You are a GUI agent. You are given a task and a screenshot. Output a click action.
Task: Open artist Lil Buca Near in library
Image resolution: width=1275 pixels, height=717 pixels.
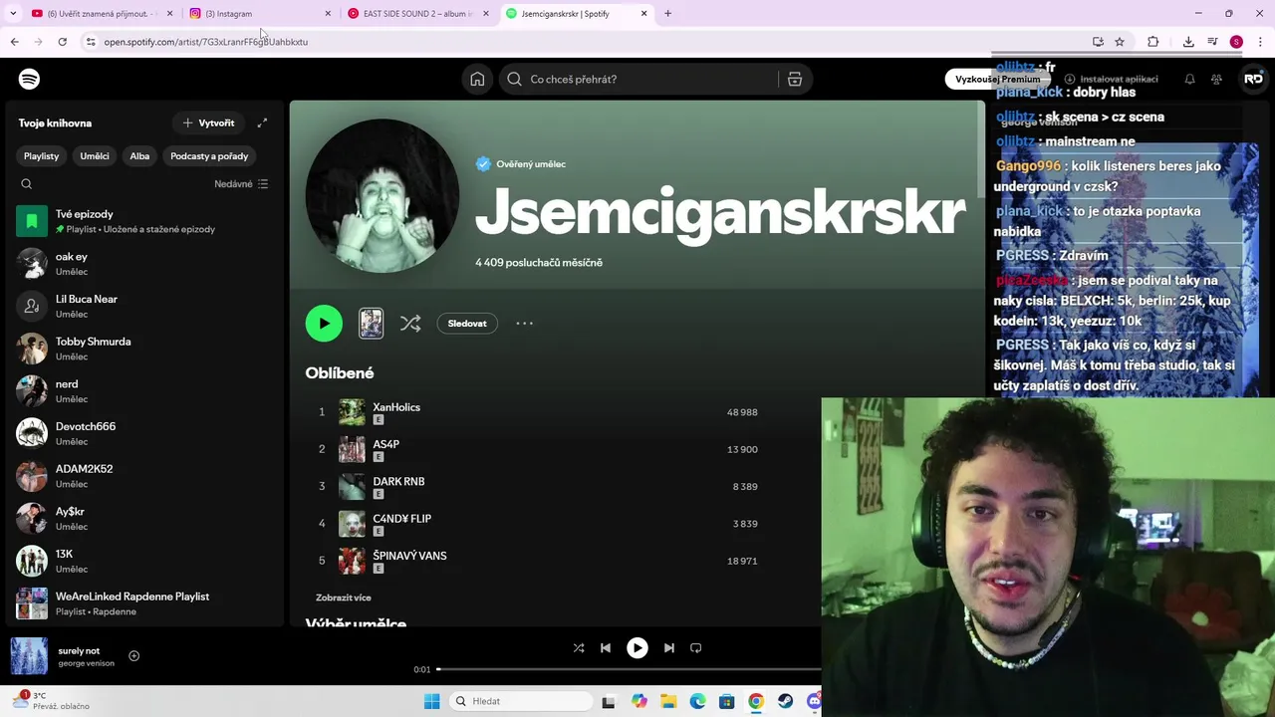[145, 306]
